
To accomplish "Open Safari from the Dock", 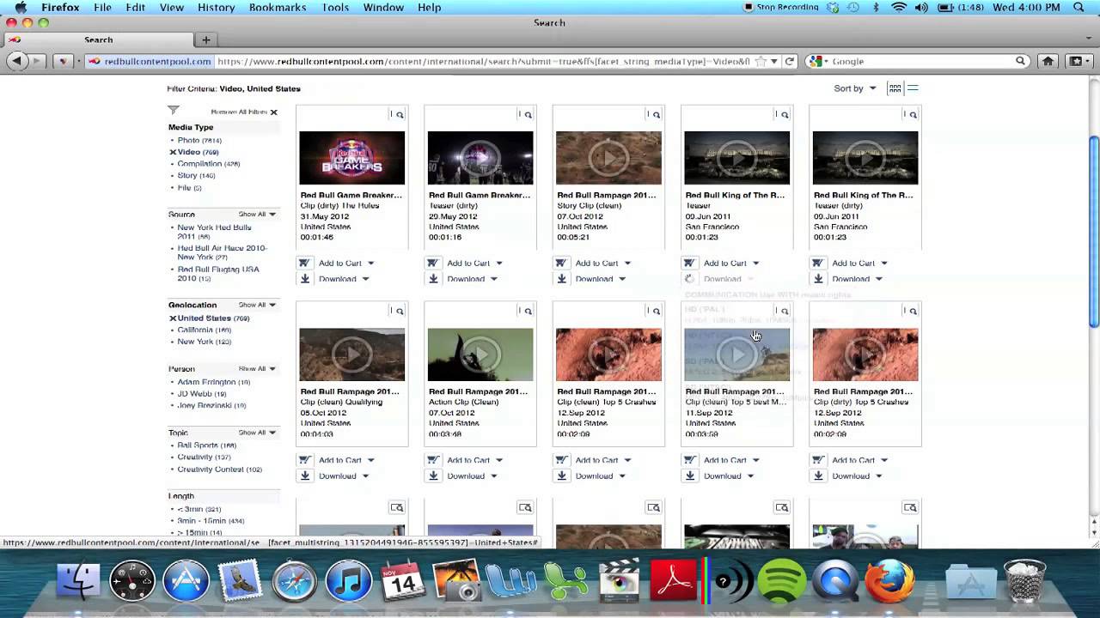I will click(294, 581).
